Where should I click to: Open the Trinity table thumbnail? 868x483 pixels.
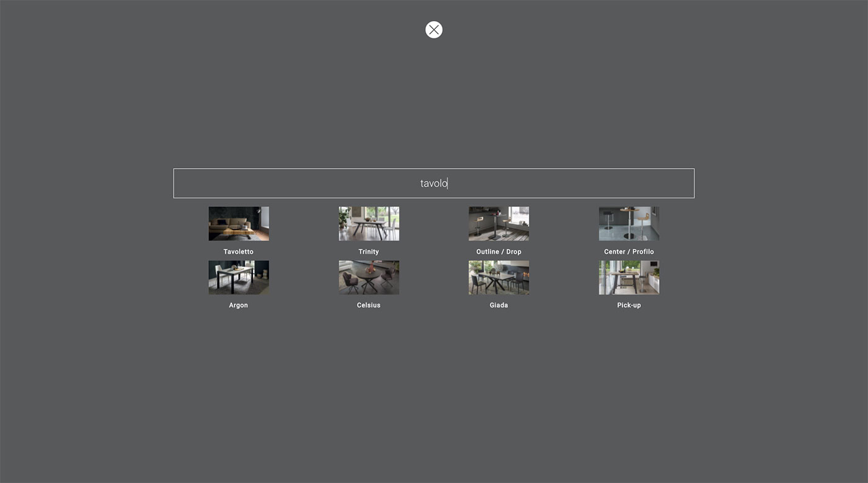pos(369,224)
